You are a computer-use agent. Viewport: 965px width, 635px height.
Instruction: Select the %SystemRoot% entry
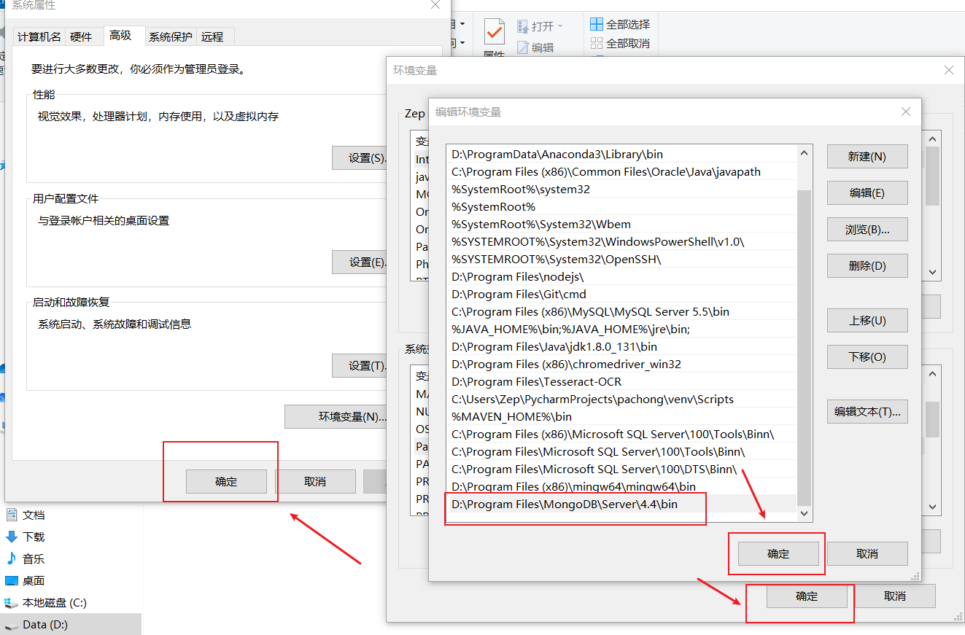coord(621,206)
